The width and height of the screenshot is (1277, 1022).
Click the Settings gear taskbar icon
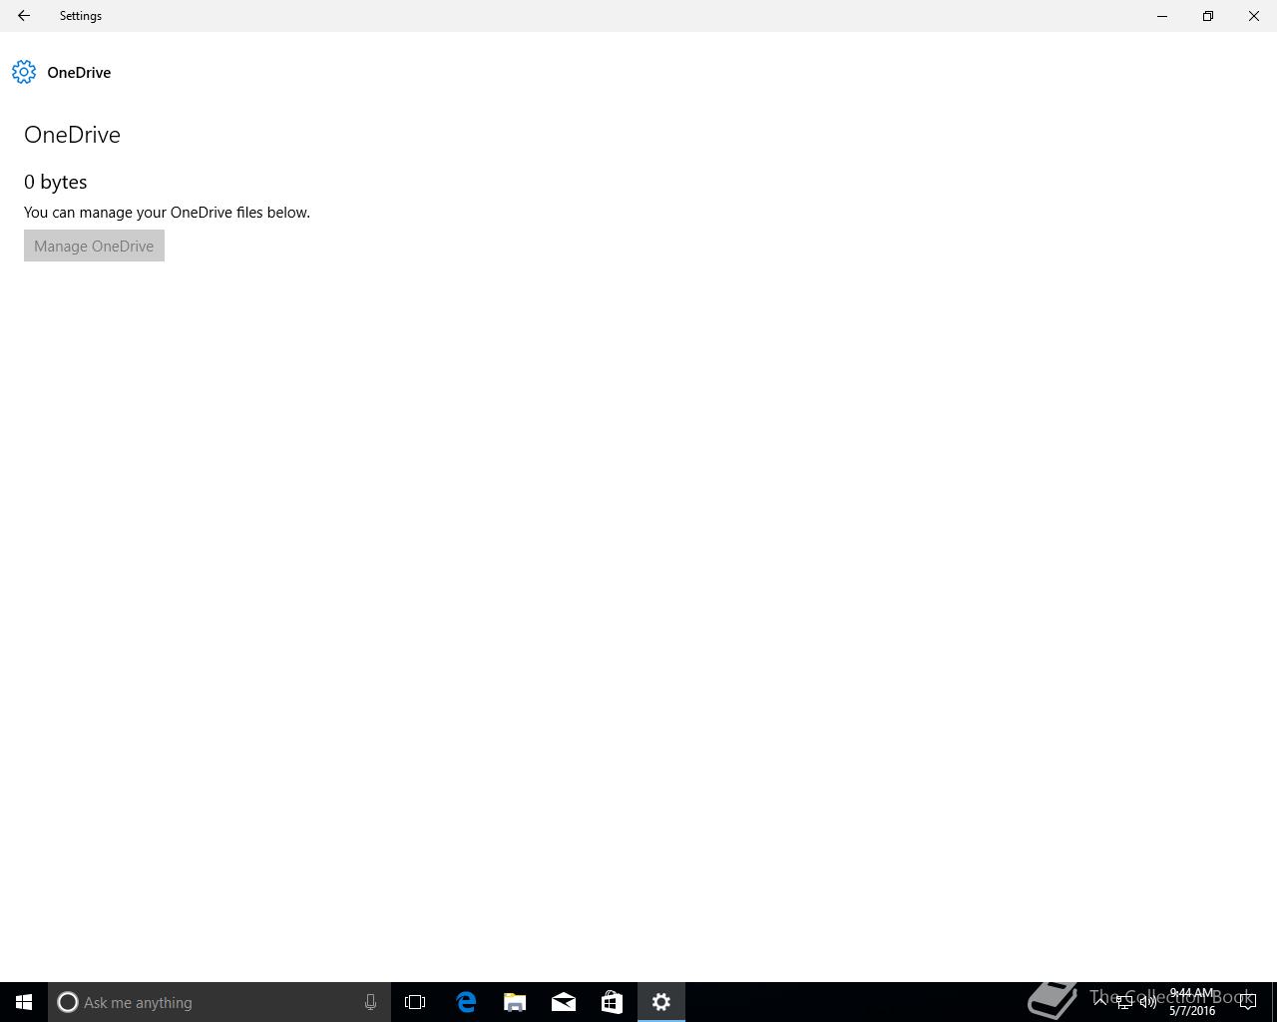point(661,1002)
